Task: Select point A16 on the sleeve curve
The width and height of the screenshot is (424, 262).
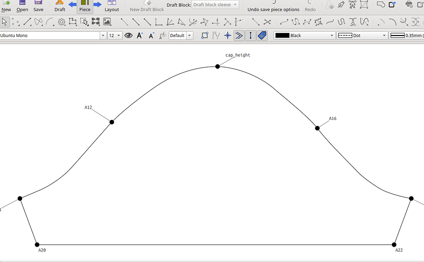Action: 317,128
